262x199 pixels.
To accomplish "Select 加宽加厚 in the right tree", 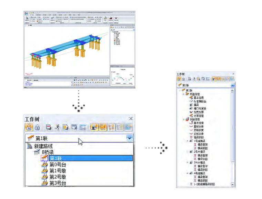I will point(199,112).
